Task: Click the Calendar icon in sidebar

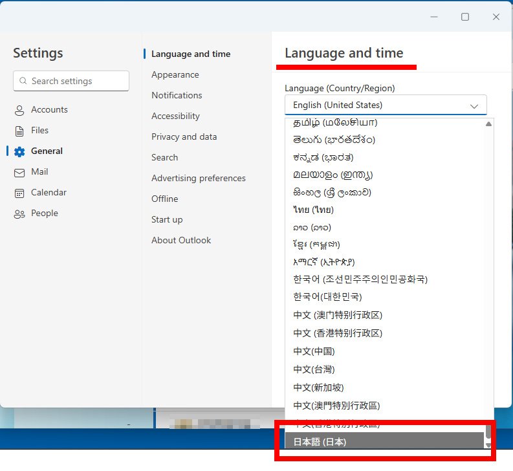Action: tap(19, 193)
